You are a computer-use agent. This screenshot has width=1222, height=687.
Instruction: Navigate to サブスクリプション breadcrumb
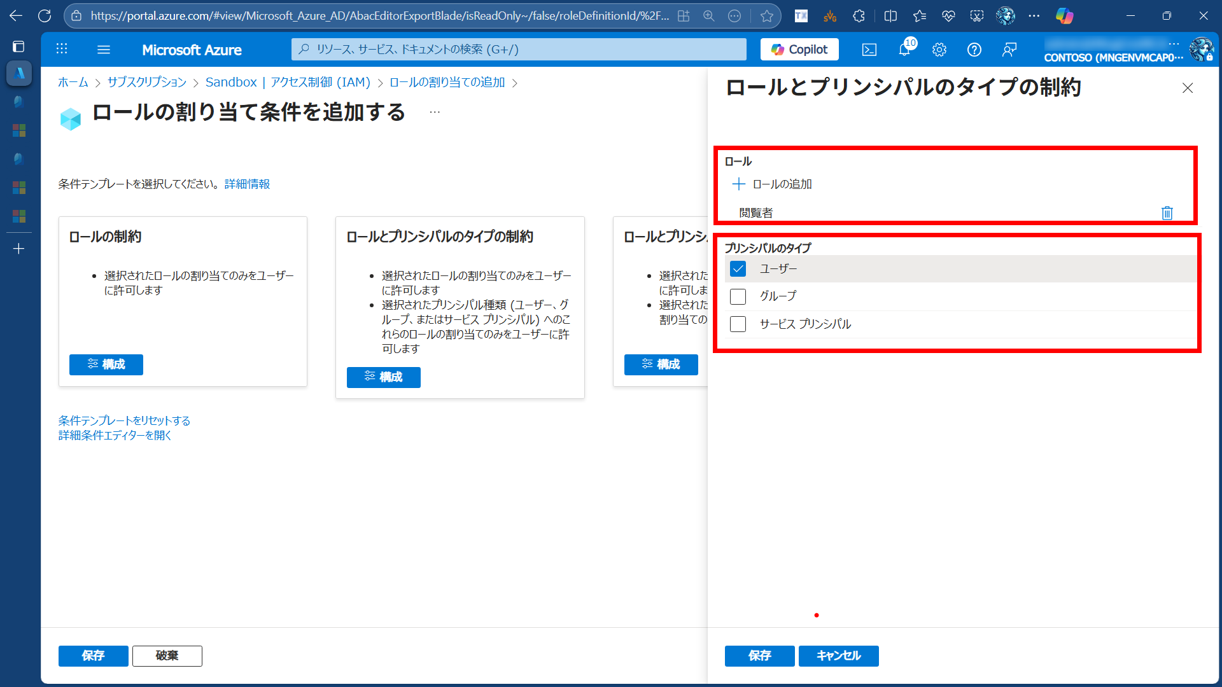click(x=147, y=82)
